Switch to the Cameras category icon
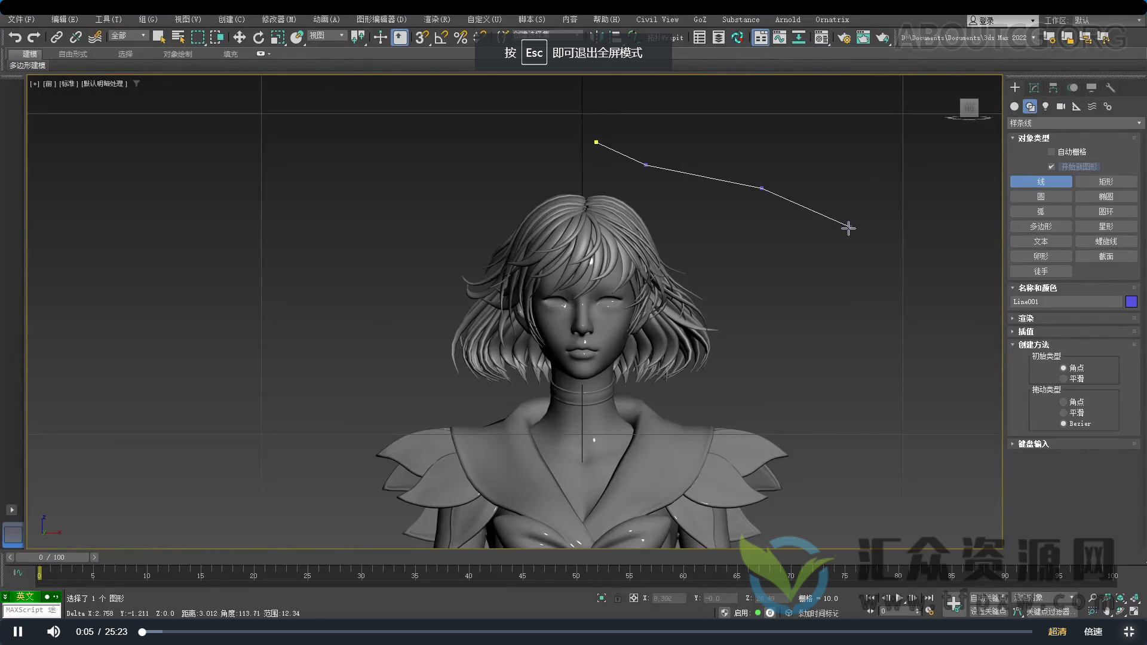1147x645 pixels. coord(1061,106)
